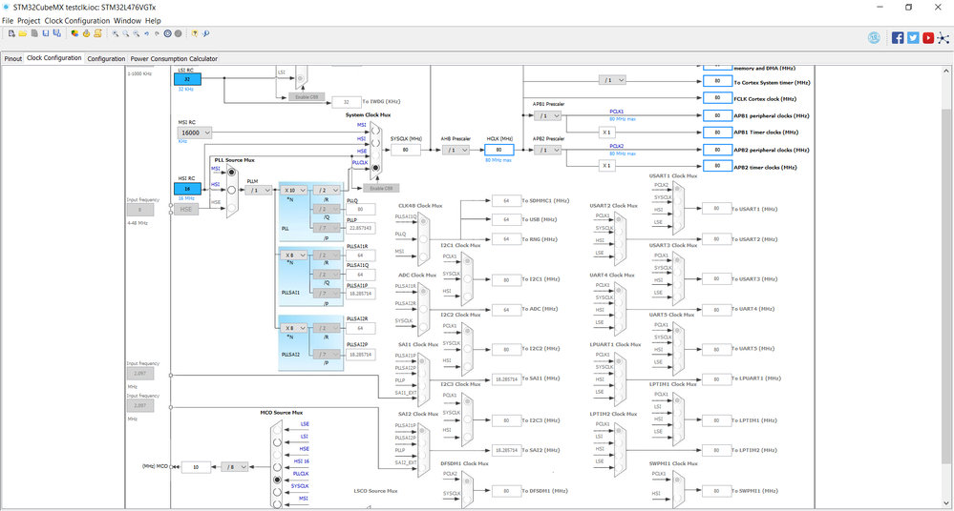The height and width of the screenshot is (511, 954).
Task: Open APB1 Prescaler /1 dropdown
Action: point(547,115)
